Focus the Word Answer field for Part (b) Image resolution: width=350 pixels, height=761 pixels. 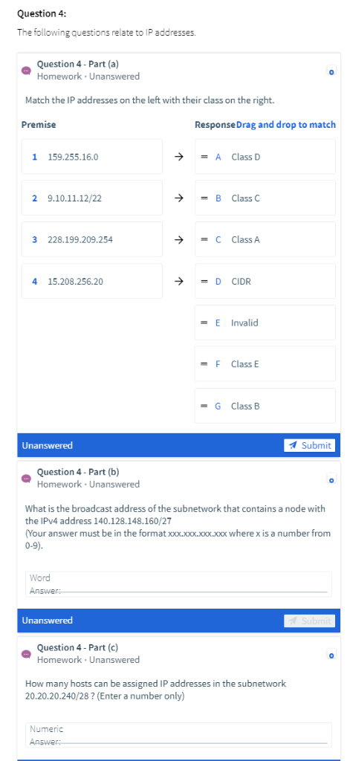tap(178, 584)
